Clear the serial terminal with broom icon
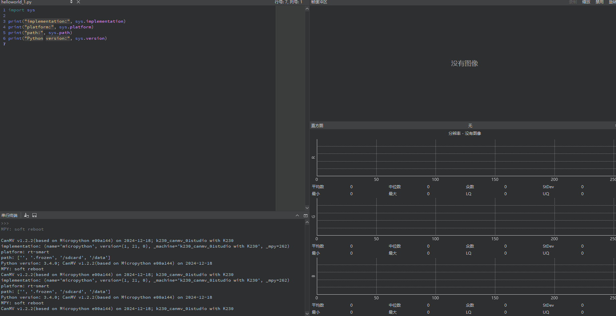The height and width of the screenshot is (316, 616). (x=26, y=216)
